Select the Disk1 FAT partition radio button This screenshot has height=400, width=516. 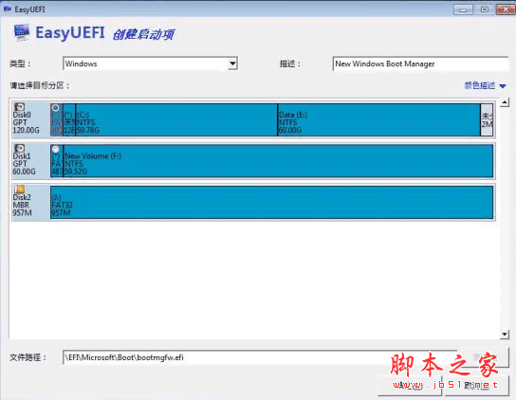(x=56, y=149)
